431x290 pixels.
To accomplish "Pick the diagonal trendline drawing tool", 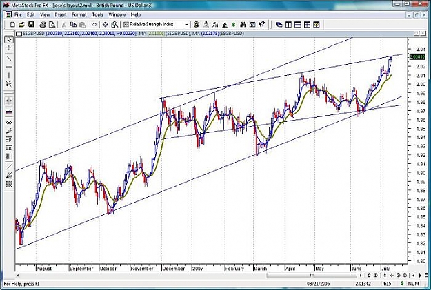I will (9, 59).
